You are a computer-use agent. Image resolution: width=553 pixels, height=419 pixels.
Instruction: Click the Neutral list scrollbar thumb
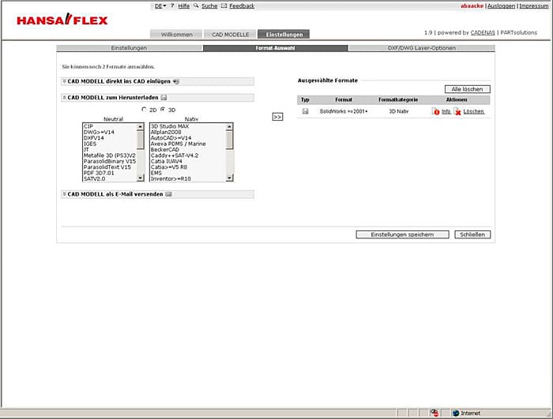(141, 140)
